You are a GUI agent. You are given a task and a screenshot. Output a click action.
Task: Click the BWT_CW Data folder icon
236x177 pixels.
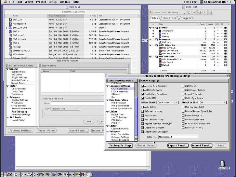click(x=10, y=28)
